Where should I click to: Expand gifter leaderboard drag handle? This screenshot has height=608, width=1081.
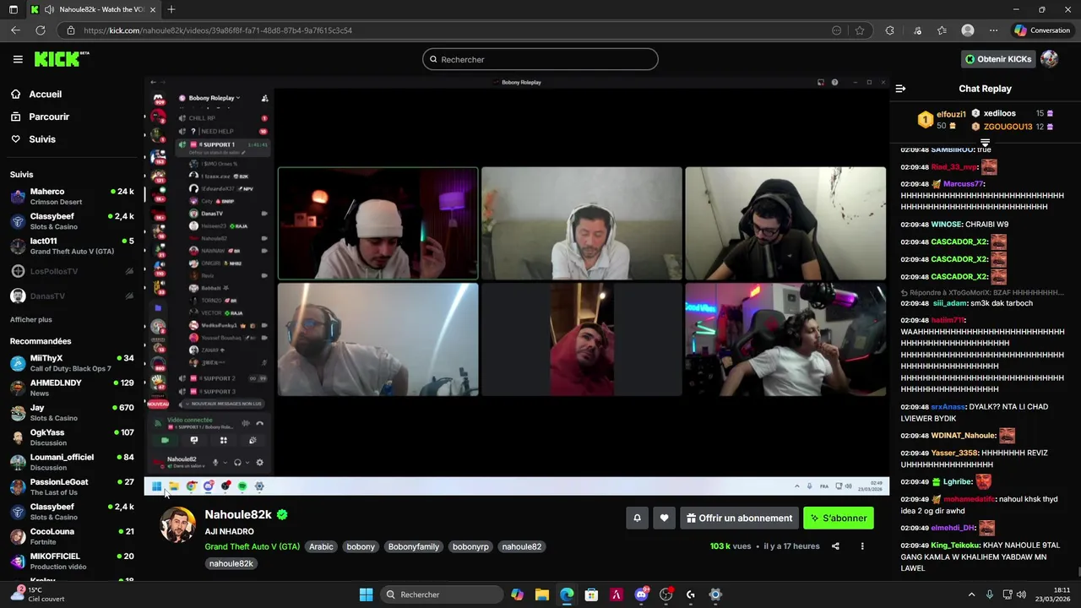[985, 144]
